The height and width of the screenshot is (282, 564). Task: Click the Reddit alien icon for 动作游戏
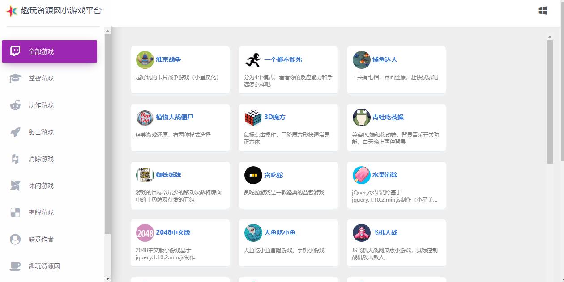15,105
